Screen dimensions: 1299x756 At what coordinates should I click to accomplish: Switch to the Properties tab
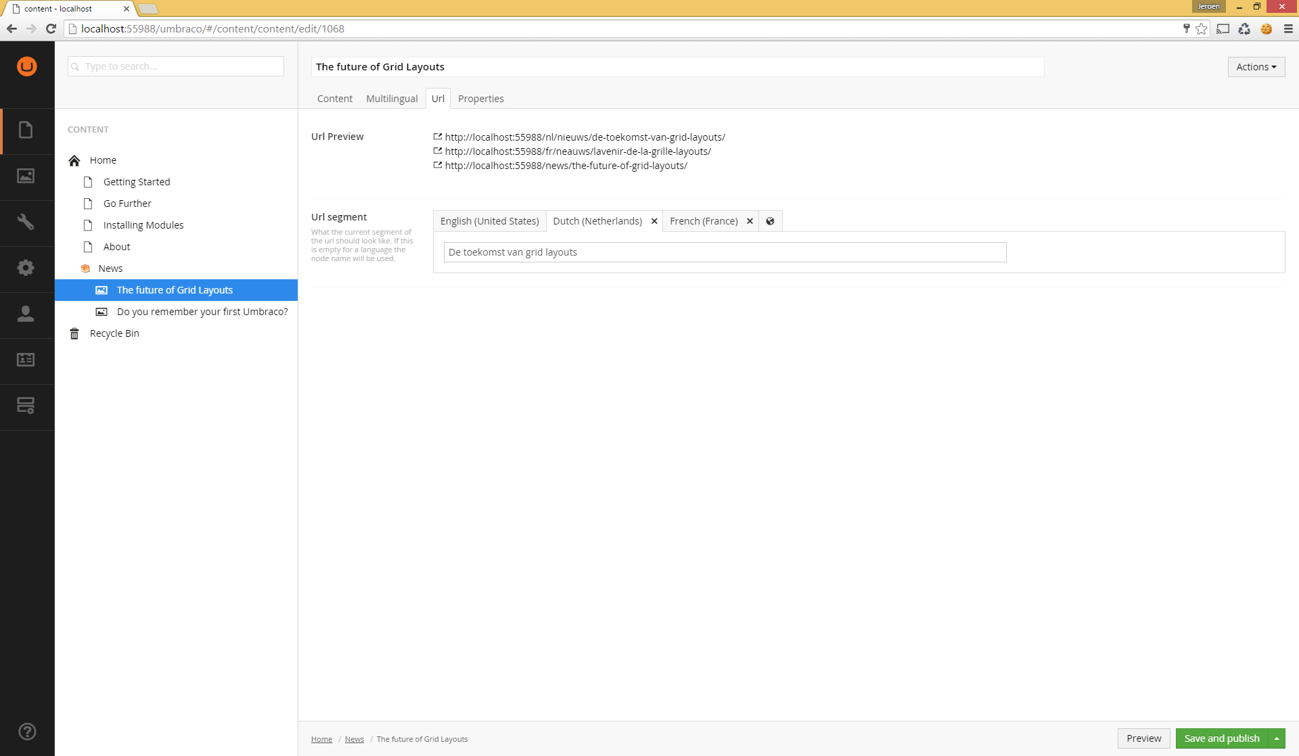481,99
